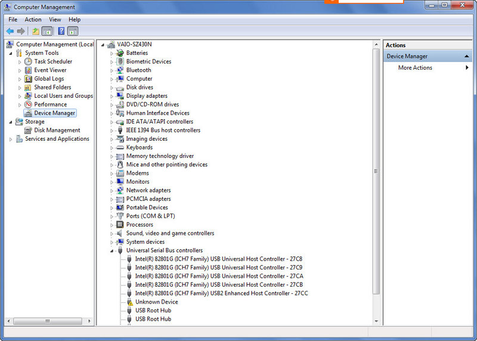
Task: Click the device list vertical scrollbar thumb
Action: (x=376, y=170)
